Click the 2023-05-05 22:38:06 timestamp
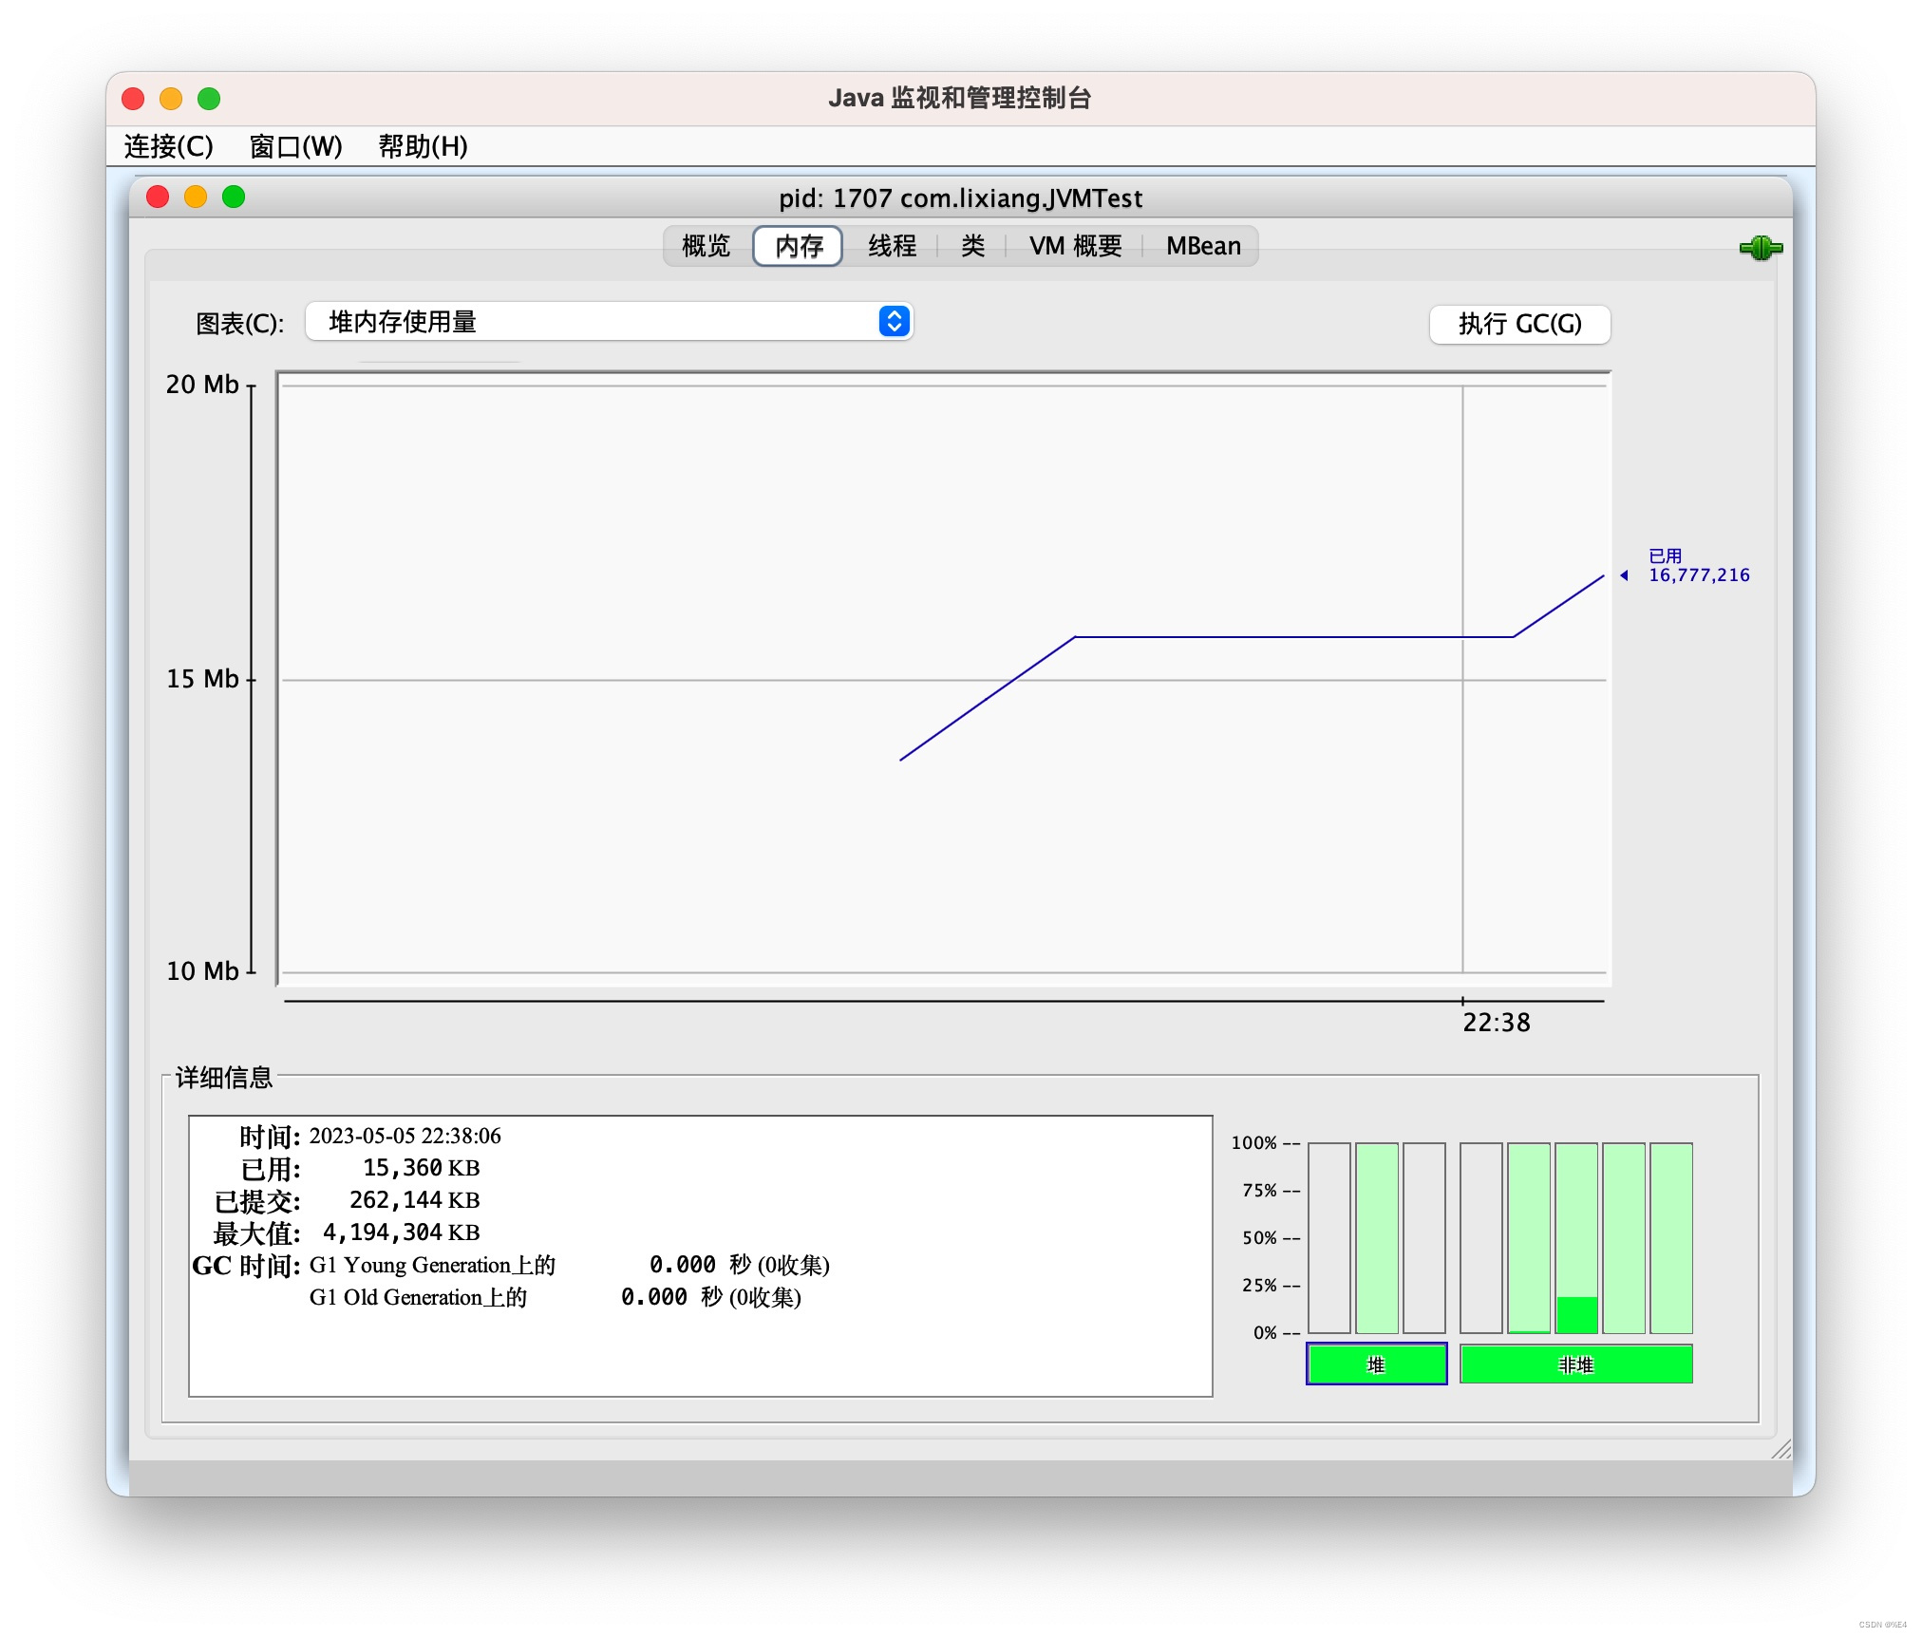 (405, 1136)
